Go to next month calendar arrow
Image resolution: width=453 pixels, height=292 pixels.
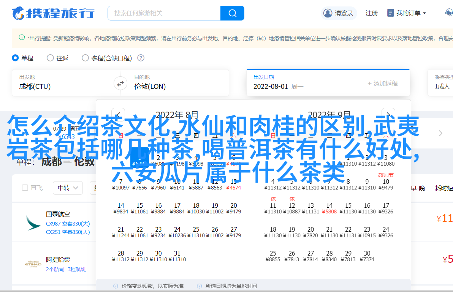click(x=388, y=115)
